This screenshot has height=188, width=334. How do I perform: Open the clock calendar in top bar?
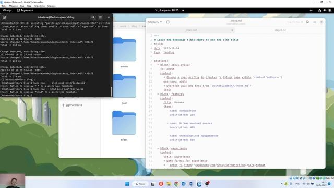click(167, 10)
